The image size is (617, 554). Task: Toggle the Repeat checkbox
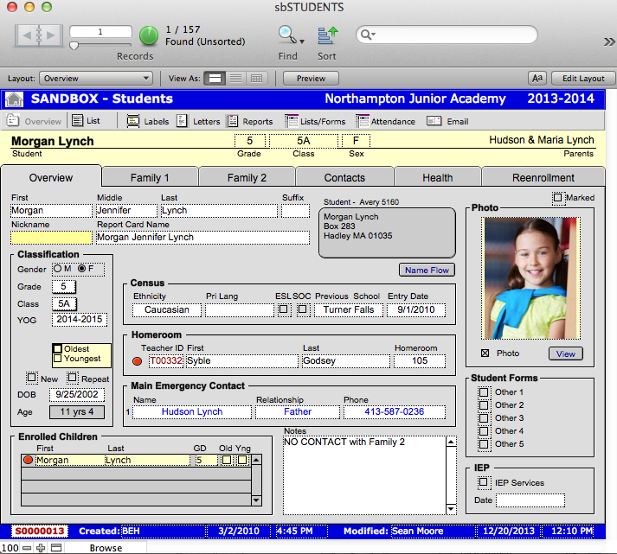pyautogui.click(x=73, y=378)
